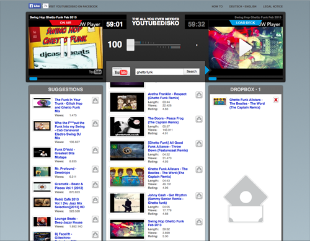Click Swing Hop Ghetto Funk result thumbnail
This screenshot has height=241, width=310.
click(127, 229)
